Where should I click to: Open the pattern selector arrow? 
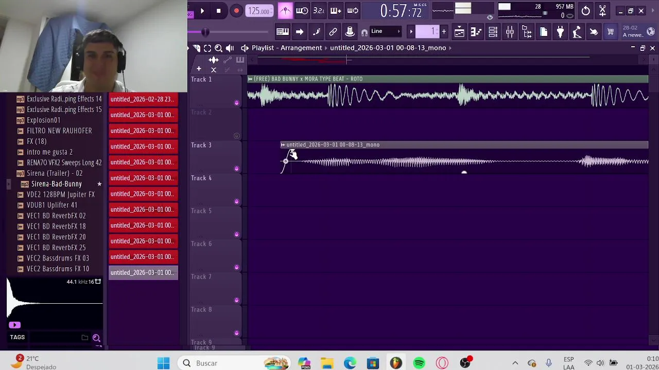[x=411, y=32]
